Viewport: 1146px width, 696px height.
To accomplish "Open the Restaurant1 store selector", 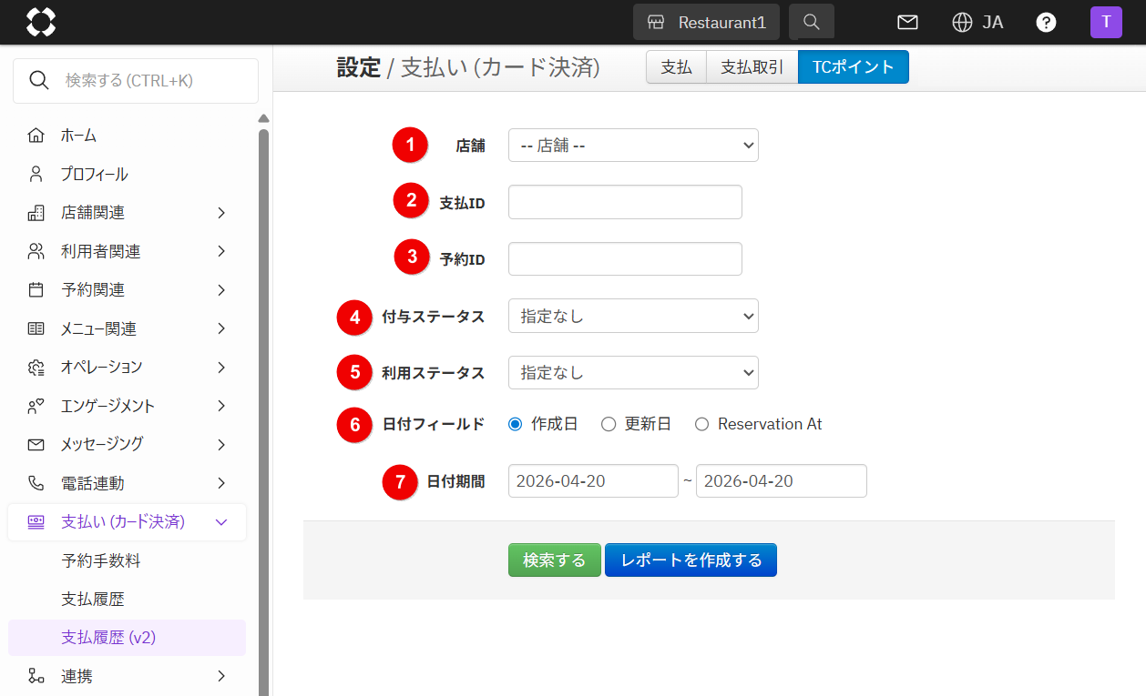I will (x=706, y=22).
